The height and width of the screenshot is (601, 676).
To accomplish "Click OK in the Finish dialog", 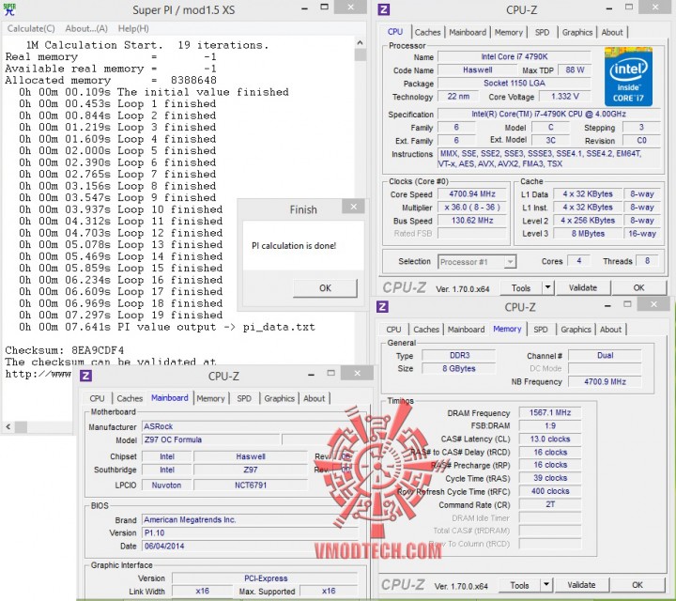I will pyautogui.click(x=325, y=288).
